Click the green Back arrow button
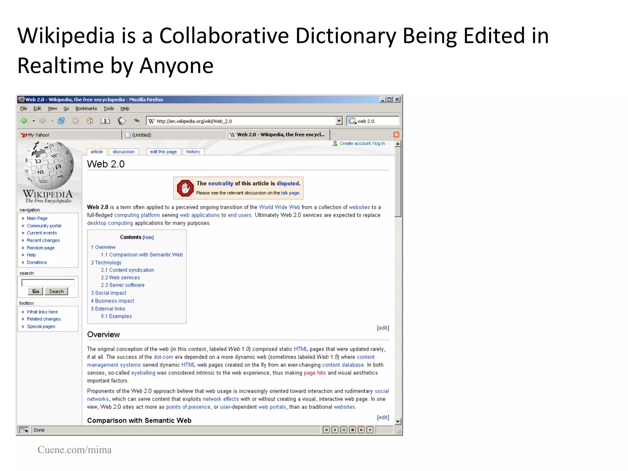Screen dimensions: 628x471 click(24, 121)
